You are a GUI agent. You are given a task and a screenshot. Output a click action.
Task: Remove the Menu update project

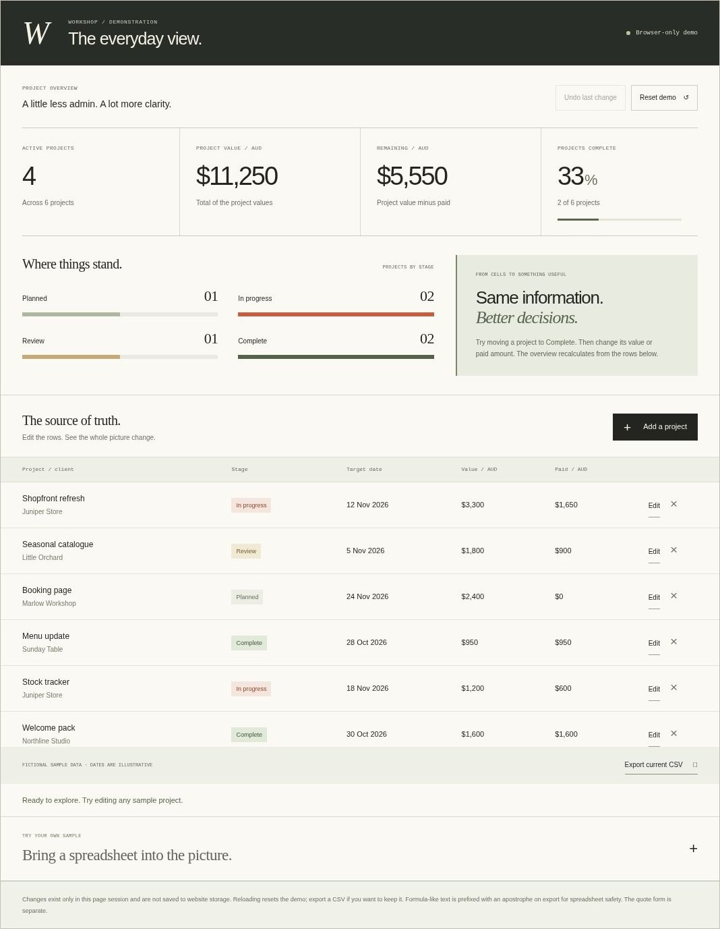673,642
